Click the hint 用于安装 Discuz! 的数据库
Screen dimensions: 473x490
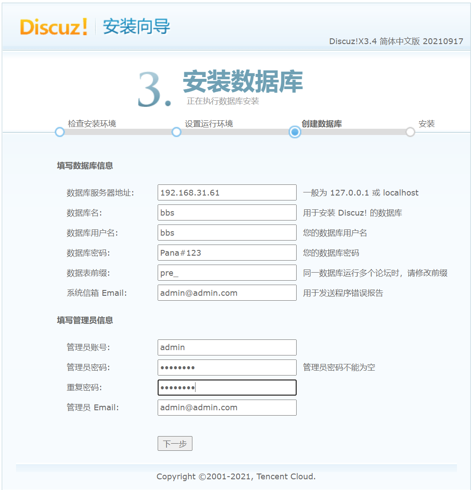pyautogui.click(x=352, y=213)
